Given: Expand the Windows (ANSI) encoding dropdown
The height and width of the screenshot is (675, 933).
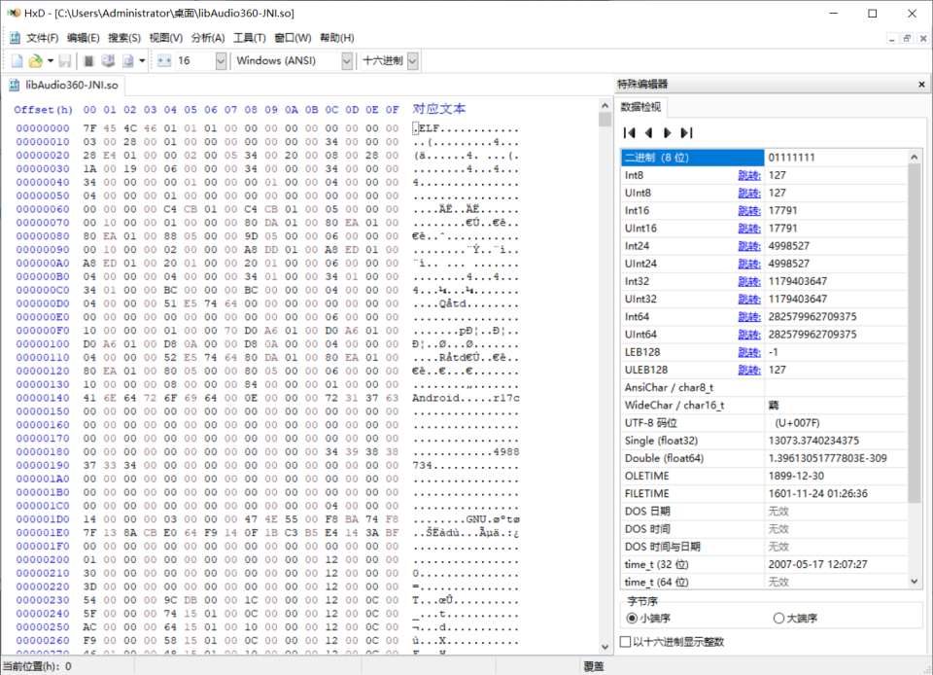Looking at the screenshot, I should (x=347, y=60).
